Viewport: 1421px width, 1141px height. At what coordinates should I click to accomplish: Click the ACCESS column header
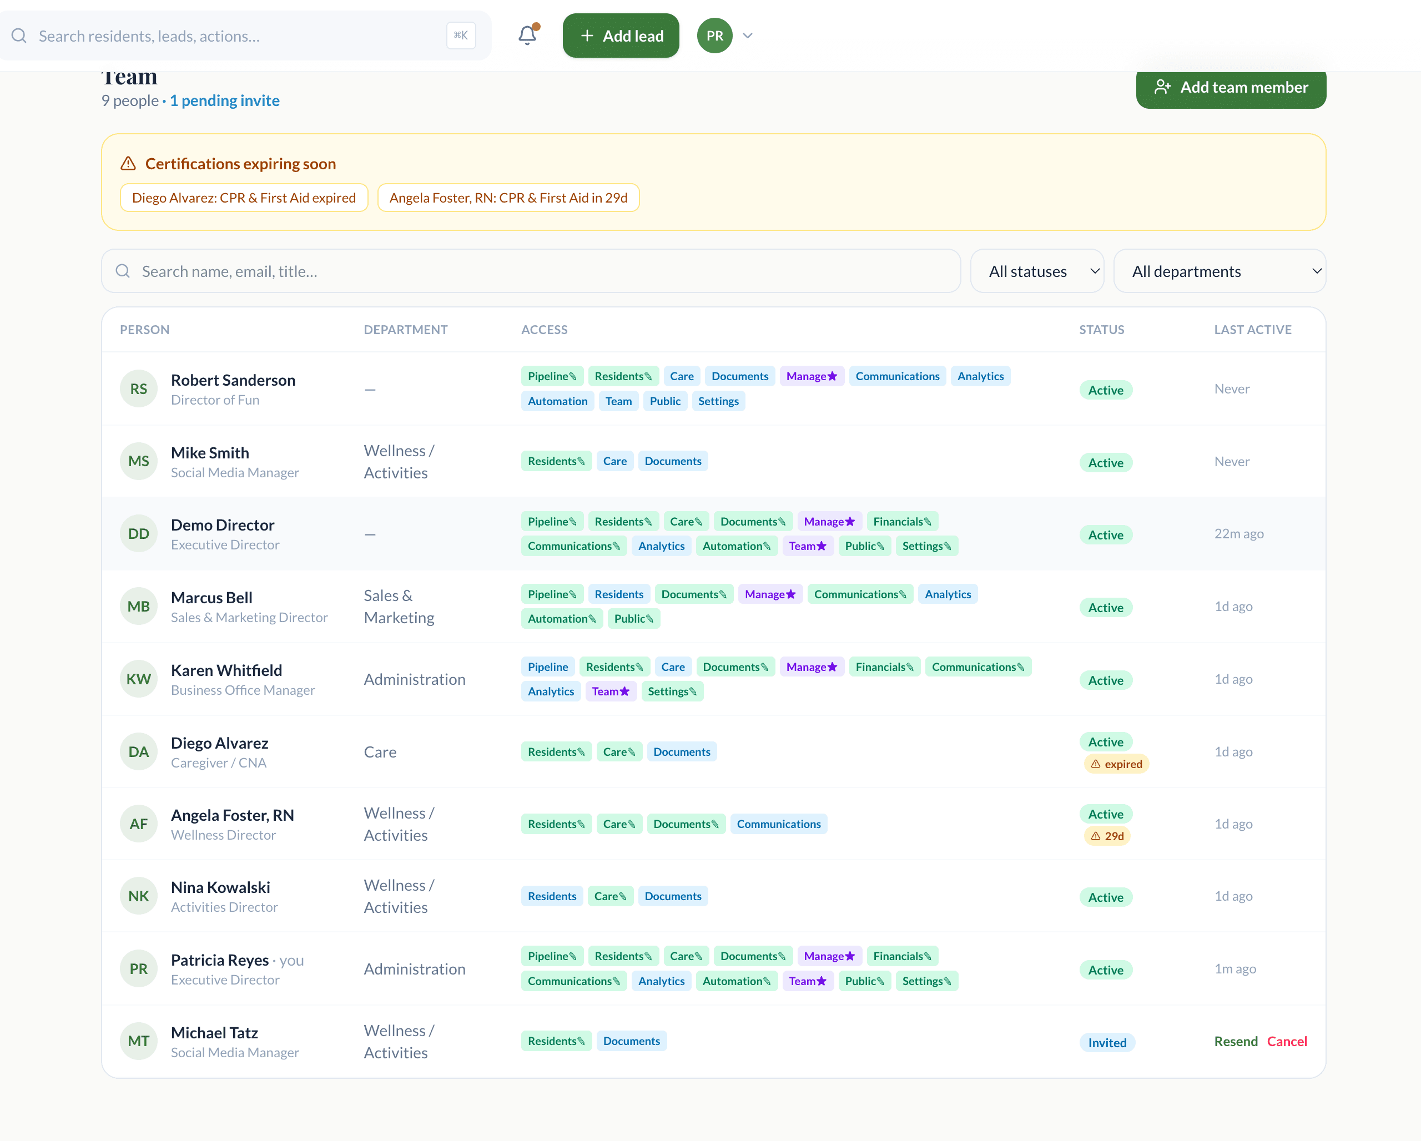pyautogui.click(x=544, y=330)
